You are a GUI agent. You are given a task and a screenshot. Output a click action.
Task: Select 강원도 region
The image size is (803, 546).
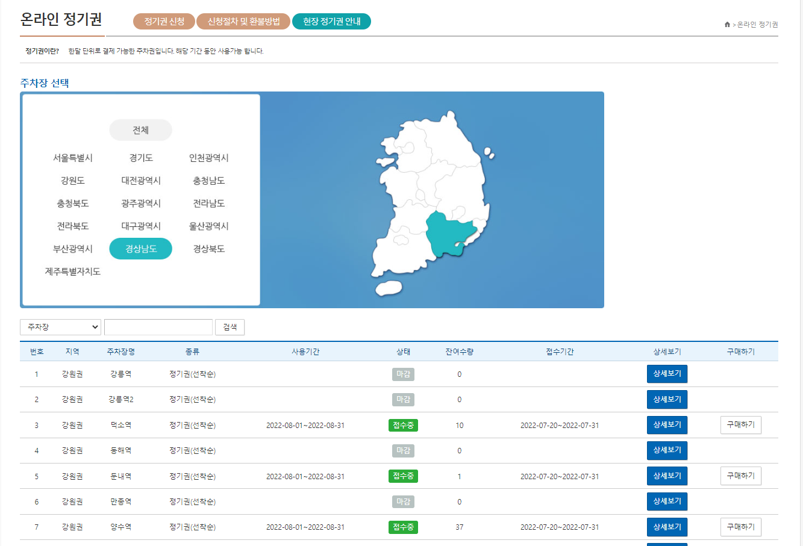tap(73, 181)
